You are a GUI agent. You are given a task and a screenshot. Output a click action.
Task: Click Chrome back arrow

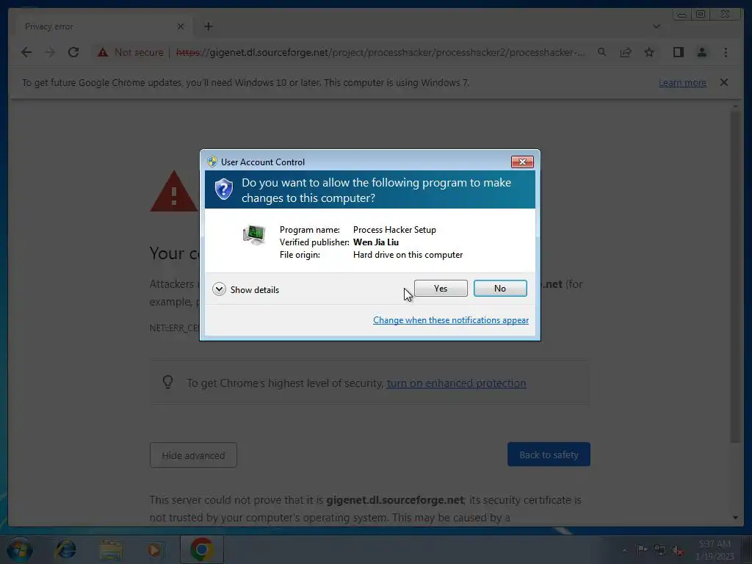(26, 52)
